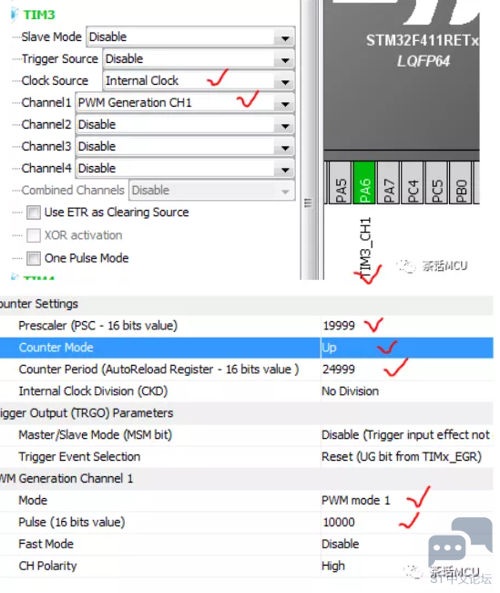Click the Prescaler (PSC - 16 bits value) label
Screen dimensions: 500x593
pos(97,326)
